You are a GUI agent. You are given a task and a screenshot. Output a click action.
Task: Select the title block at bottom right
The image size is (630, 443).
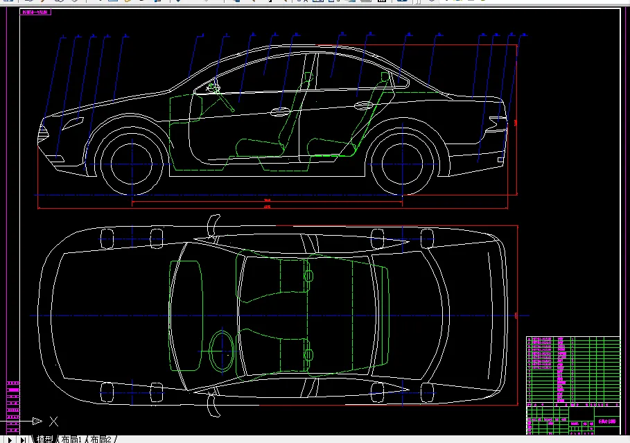tap(573, 421)
